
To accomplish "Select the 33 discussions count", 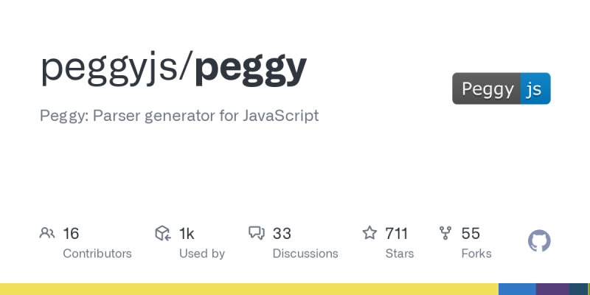I will [x=282, y=234].
